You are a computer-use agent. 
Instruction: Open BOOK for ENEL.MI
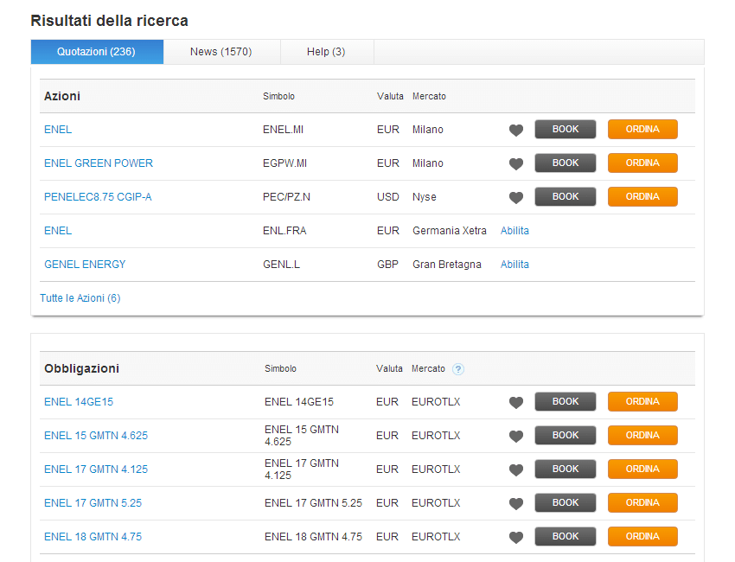pos(566,130)
